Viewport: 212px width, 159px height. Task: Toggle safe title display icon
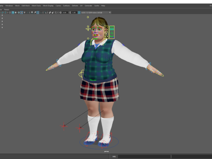tap(5, 12)
